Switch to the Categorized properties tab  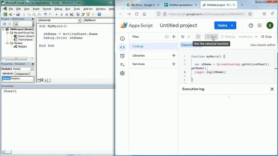[x=22, y=74]
